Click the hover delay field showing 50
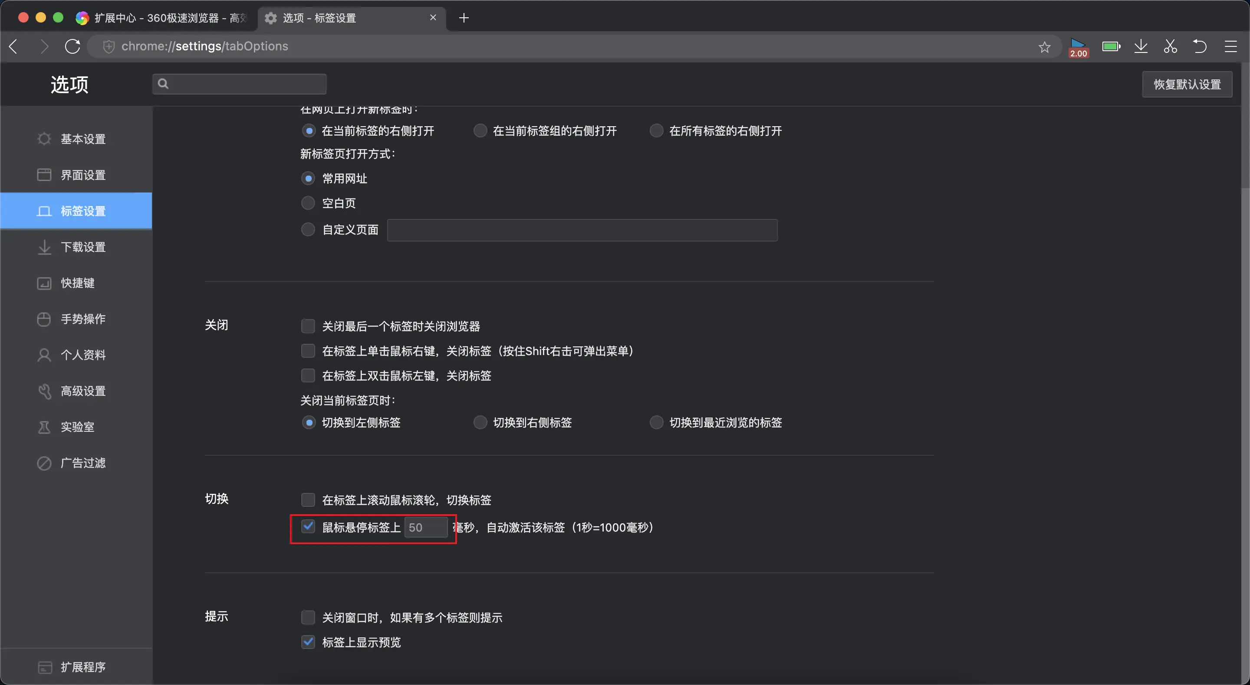 (426, 528)
